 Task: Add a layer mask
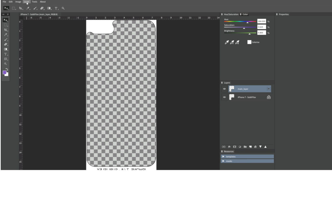pos(235,147)
